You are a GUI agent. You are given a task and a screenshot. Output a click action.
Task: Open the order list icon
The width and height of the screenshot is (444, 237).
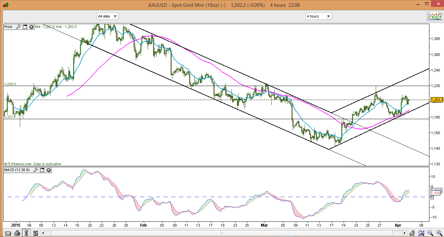tap(35, 233)
